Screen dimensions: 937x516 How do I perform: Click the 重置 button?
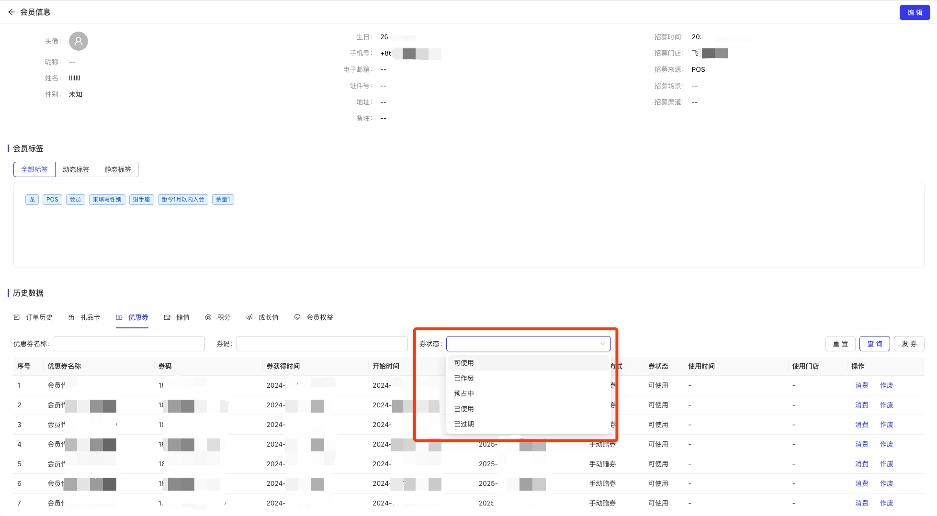tap(840, 344)
